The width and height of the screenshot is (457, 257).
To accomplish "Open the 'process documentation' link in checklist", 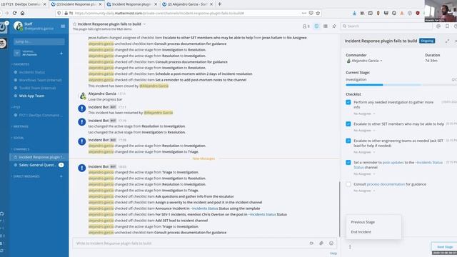I will click(x=386, y=184).
